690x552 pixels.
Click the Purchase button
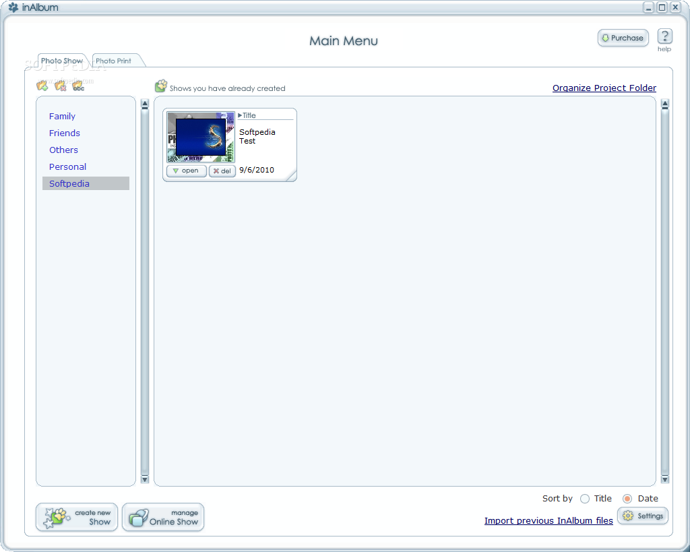coord(623,38)
